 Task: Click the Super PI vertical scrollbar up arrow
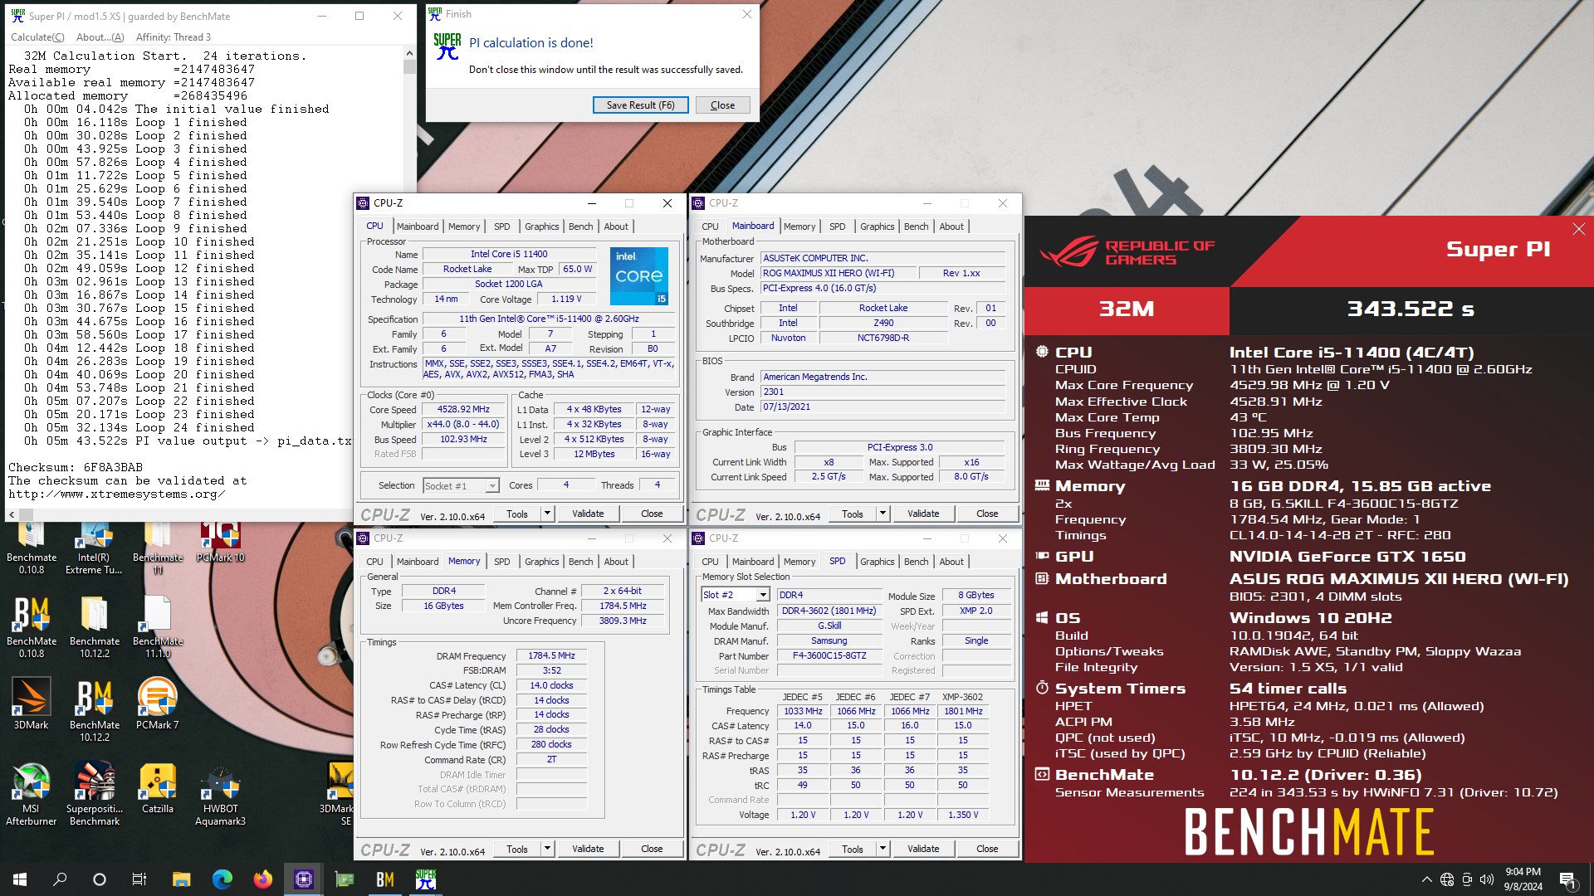pyautogui.click(x=409, y=53)
